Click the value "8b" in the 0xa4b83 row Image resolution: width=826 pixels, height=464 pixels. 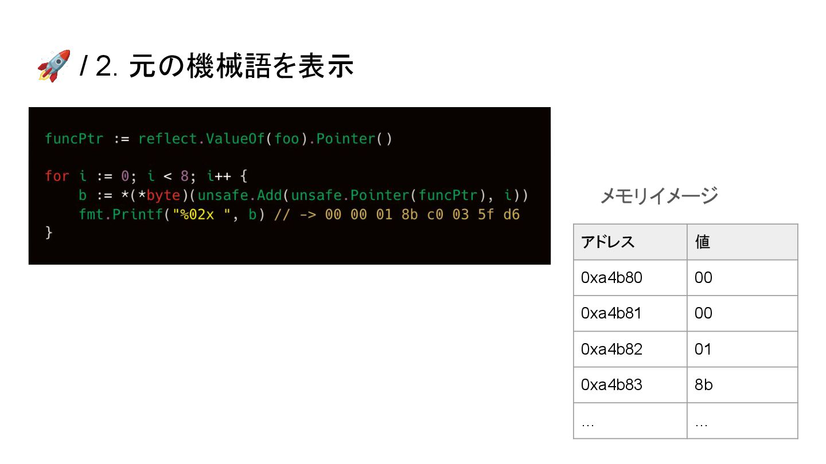[x=742, y=385]
